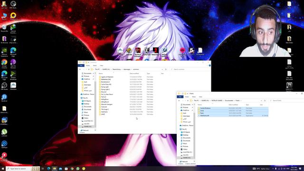Open Microsoft Edge from the taskbar
Viewport: 304px width, 171px height.
click(x=48, y=169)
